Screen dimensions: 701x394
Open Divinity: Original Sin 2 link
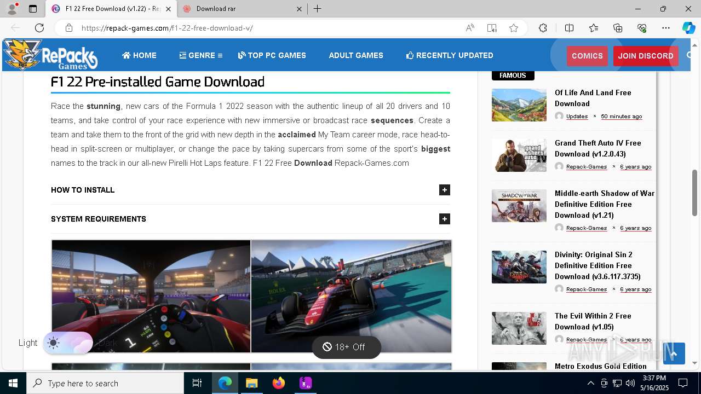[597, 265]
